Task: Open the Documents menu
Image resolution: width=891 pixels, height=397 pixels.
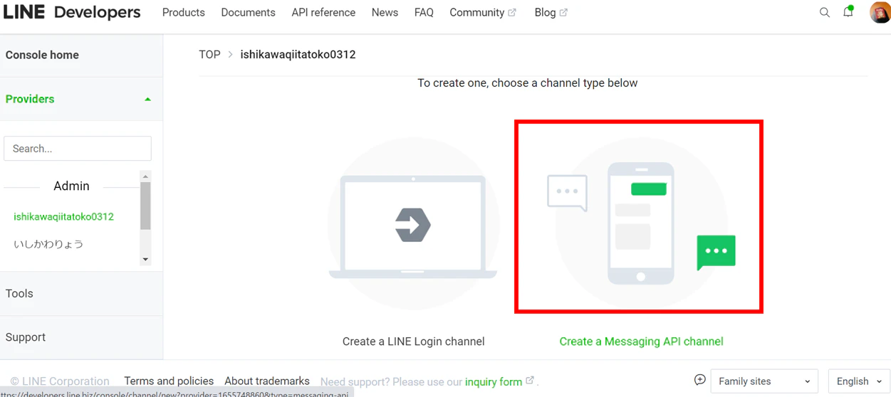Action: pyautogui.click(x=248, y=13)
